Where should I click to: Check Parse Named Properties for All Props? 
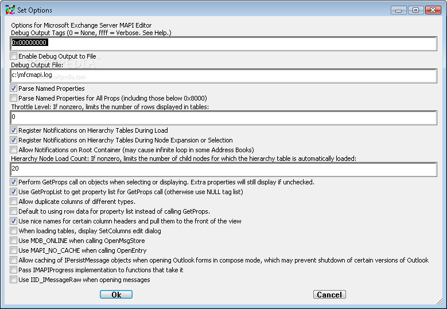point(13,98)
